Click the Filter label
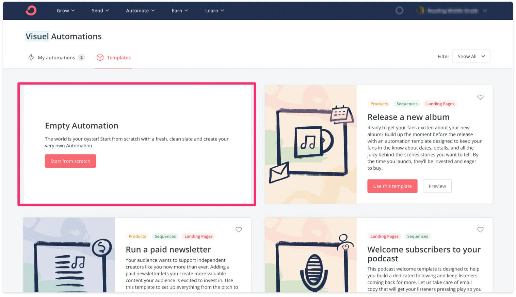The image size is (516, 297). tap(443, 56)
